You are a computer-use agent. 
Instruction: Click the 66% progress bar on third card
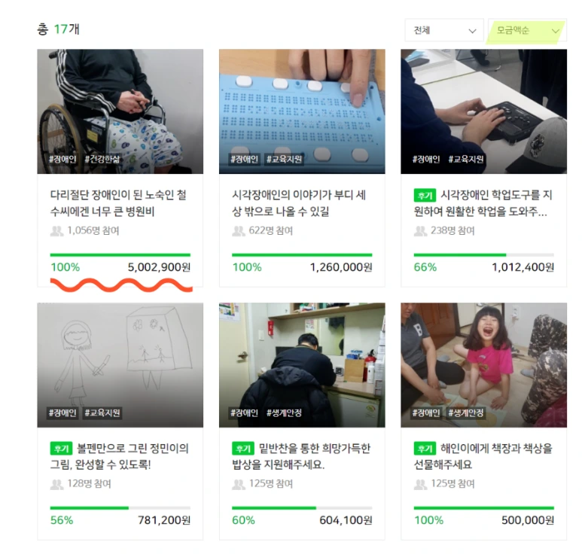point(483,255)
